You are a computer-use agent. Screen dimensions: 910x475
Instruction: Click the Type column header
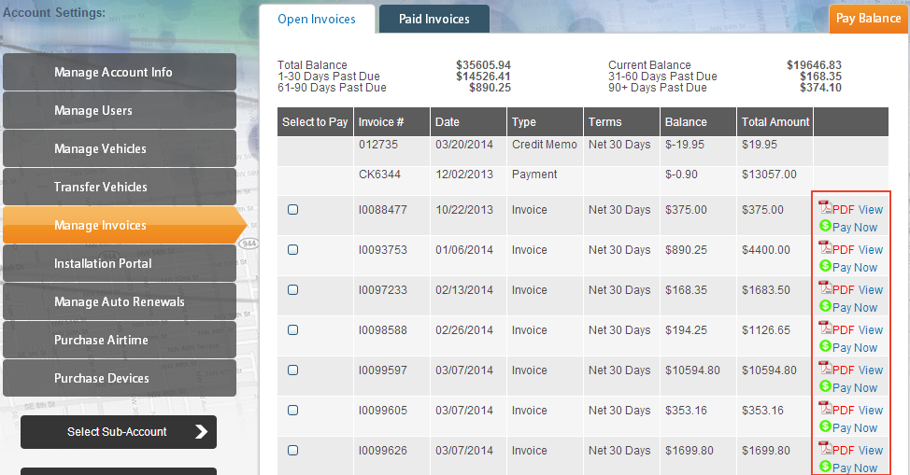click(545, 122)
